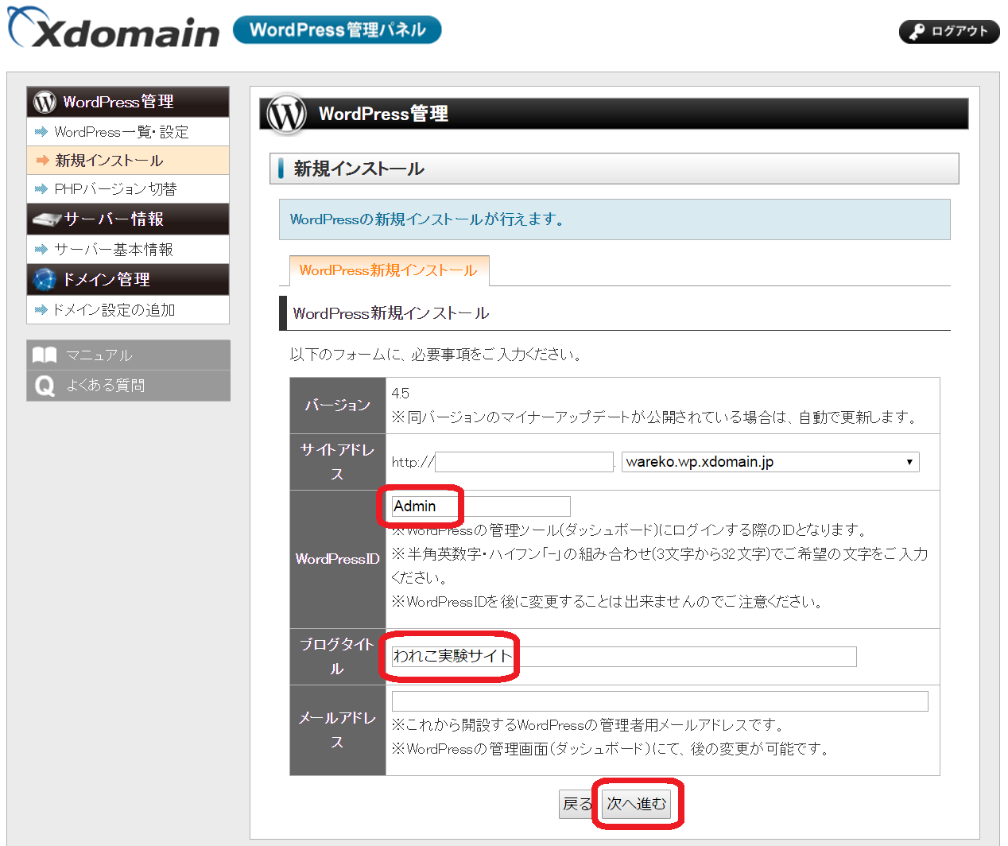Click the 次へ進む button
The width and height of the screenshot is (1008, 846).
[636, 803]
